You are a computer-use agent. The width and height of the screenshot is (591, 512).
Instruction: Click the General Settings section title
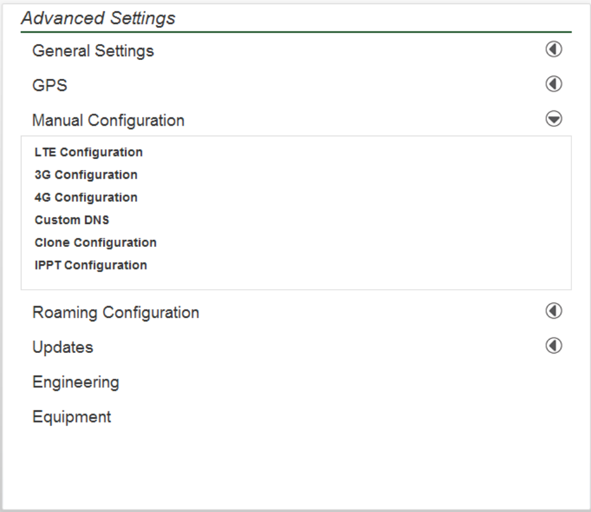93,51
